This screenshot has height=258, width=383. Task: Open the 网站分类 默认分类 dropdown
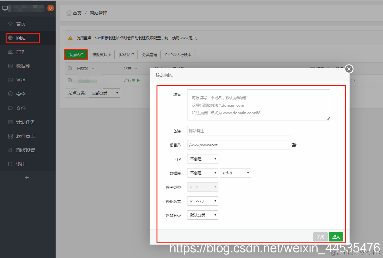203,215
